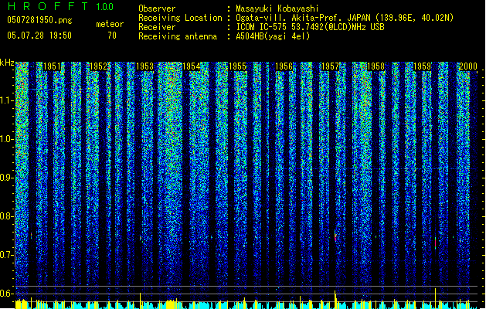Click the 1953 time marker
The width and height of the screenshot is (486, 309).
pos(144,66)
